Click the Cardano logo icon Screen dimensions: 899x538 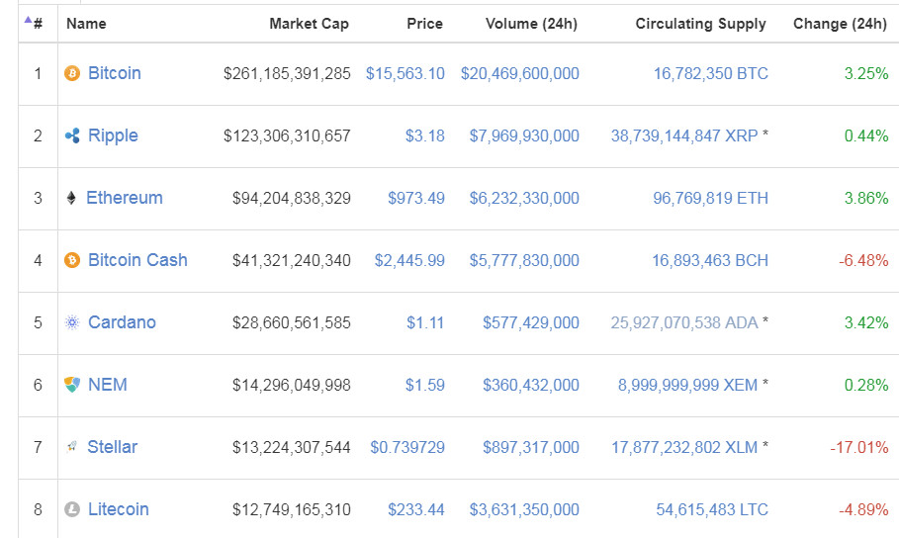(72, 323)
